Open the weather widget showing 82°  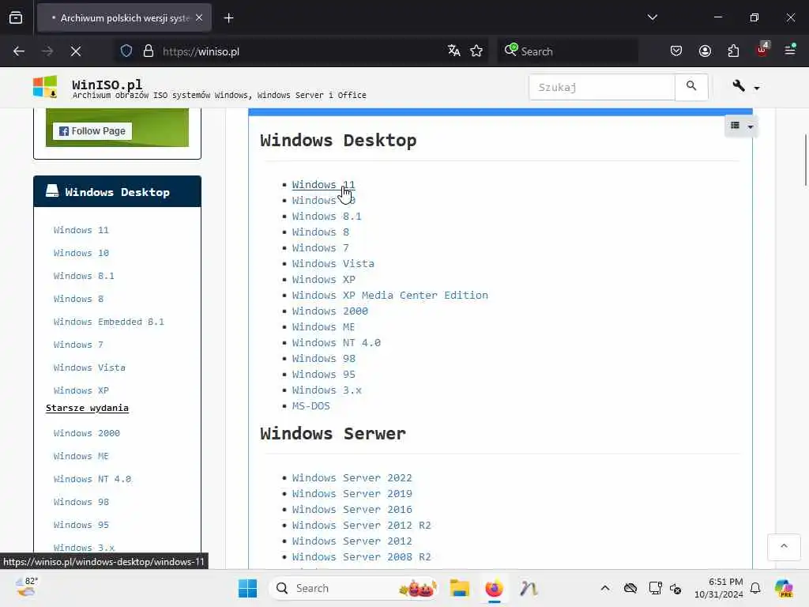(x=26, y=587)
